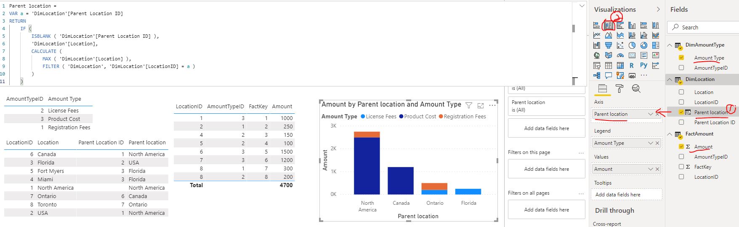Screen dimensions: 739x227
Task: Select the card (123) visual
Action: 632,55
